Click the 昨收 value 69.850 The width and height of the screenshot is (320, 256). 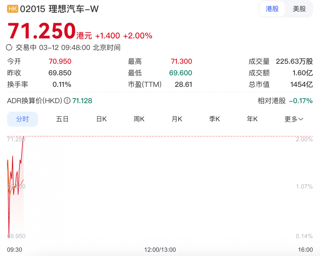pyautogui.click(x=60, y=73)
